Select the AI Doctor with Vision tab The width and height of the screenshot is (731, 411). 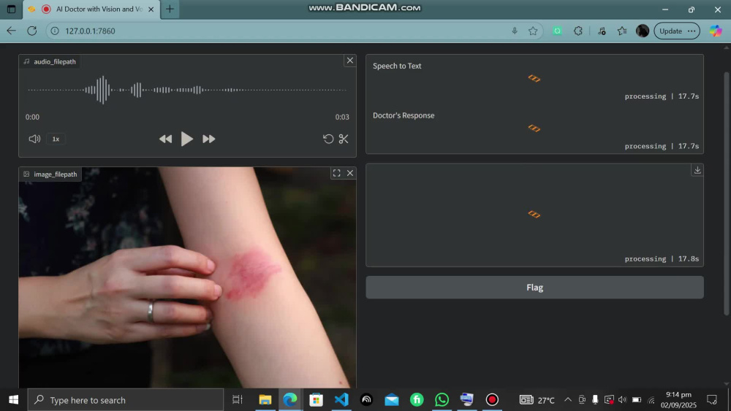(91, 9)
